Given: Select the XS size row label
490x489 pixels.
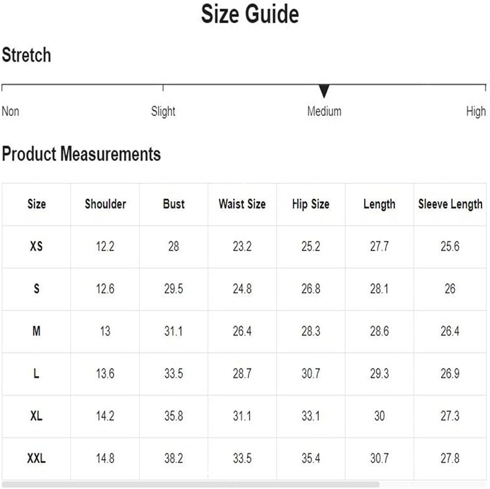Looking at the screenshot, I should [x=36, y=247].
